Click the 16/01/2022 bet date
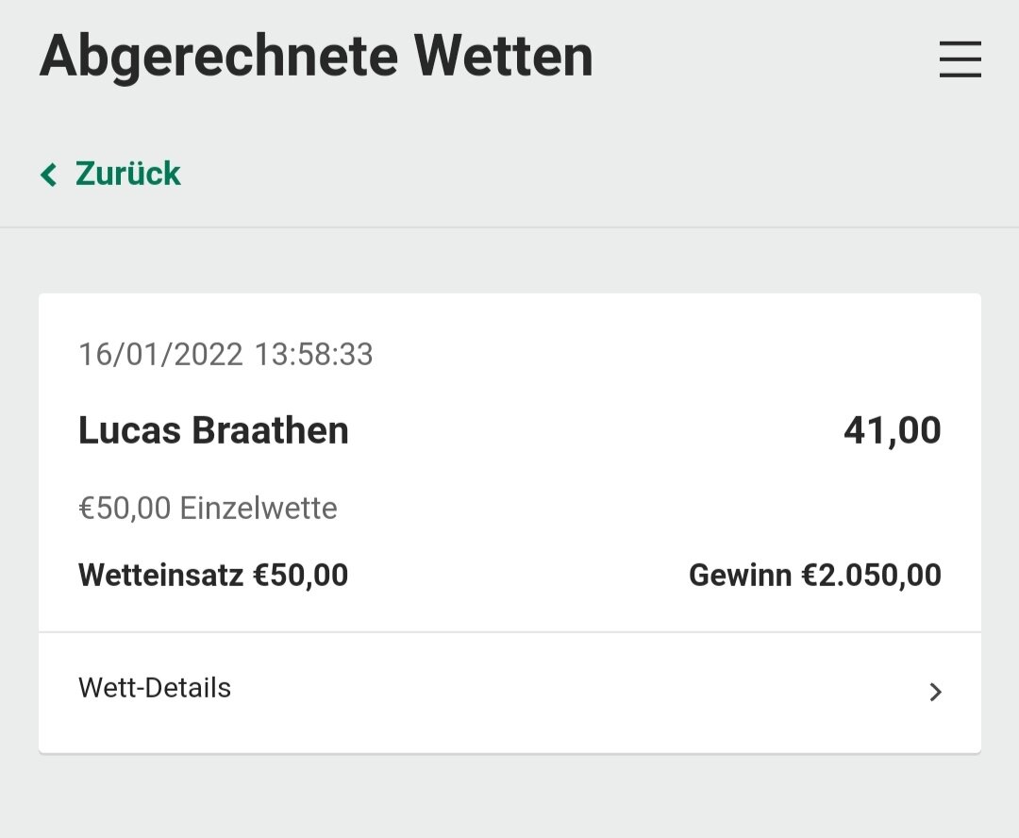 [160, 354]
